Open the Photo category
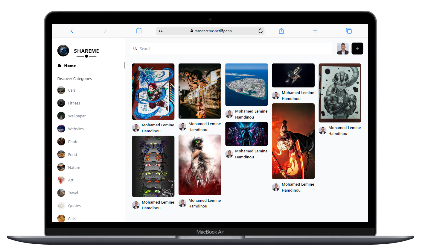425x250 pixels. point(73,142)
